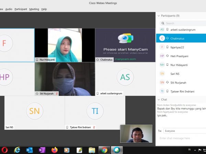Image resolution: width=206 pixels, height=154 pixels.
Task: Select fajartyas22 in participant list
Action: coord(181,47)
